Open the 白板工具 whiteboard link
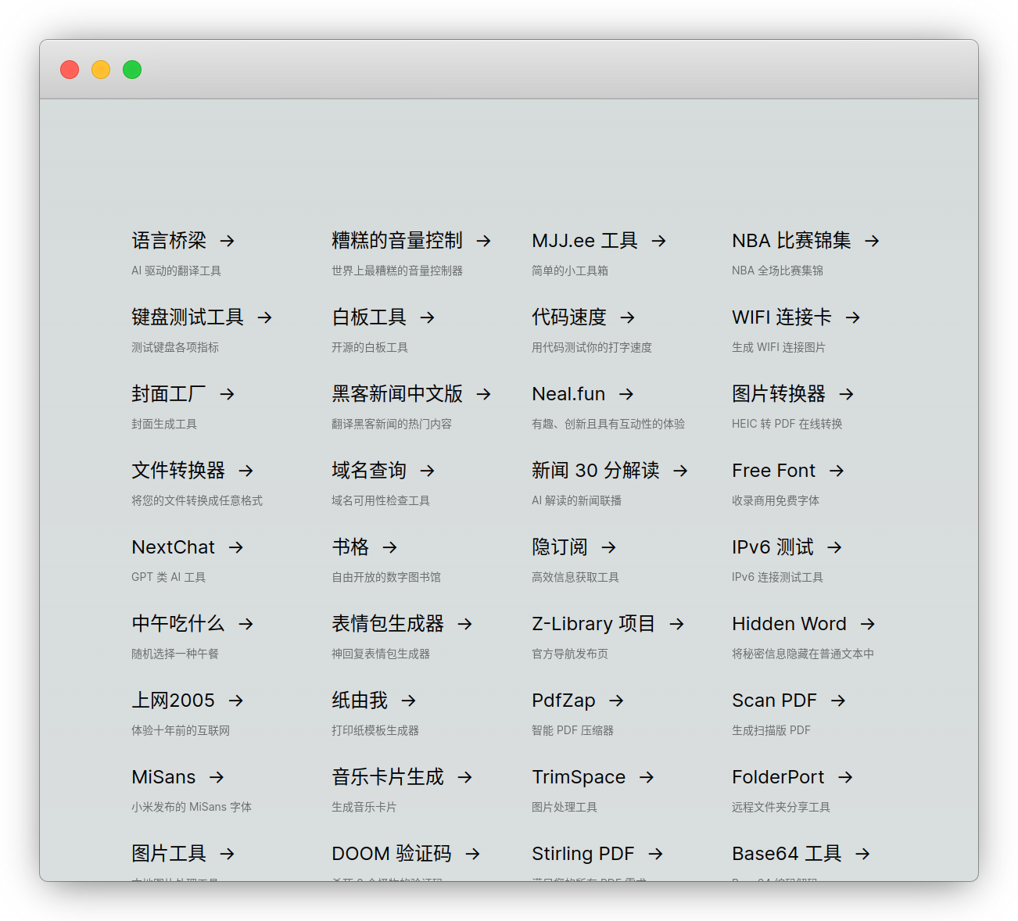The width and height of the screenshot is (1018, 921). pyautogui.click(x=369, y=317)
